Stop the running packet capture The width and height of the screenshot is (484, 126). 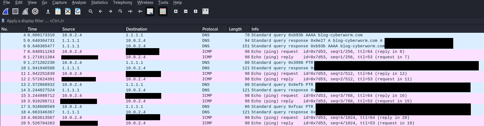pyautogui.click(x=15, y=11)
